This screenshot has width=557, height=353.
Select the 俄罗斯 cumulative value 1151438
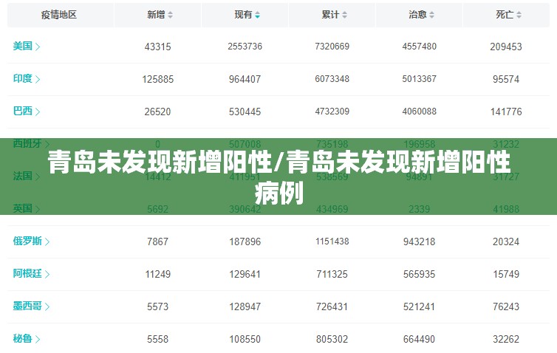click(x=332, y=241)
